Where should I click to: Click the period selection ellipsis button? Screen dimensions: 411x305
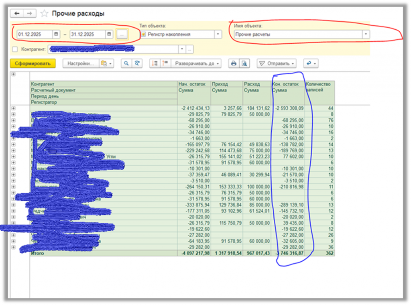[122, 35]
